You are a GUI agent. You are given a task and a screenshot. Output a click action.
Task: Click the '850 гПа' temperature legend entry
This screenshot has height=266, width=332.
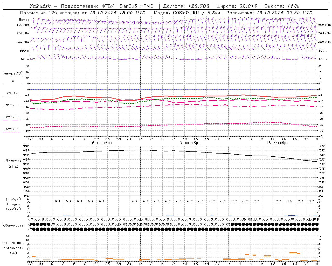pyautogui.click(x=12, y=105)
